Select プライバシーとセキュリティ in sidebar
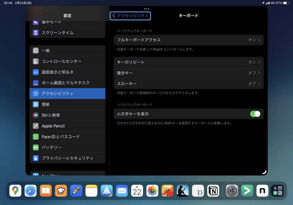293x205 pixels. point(67,158)
